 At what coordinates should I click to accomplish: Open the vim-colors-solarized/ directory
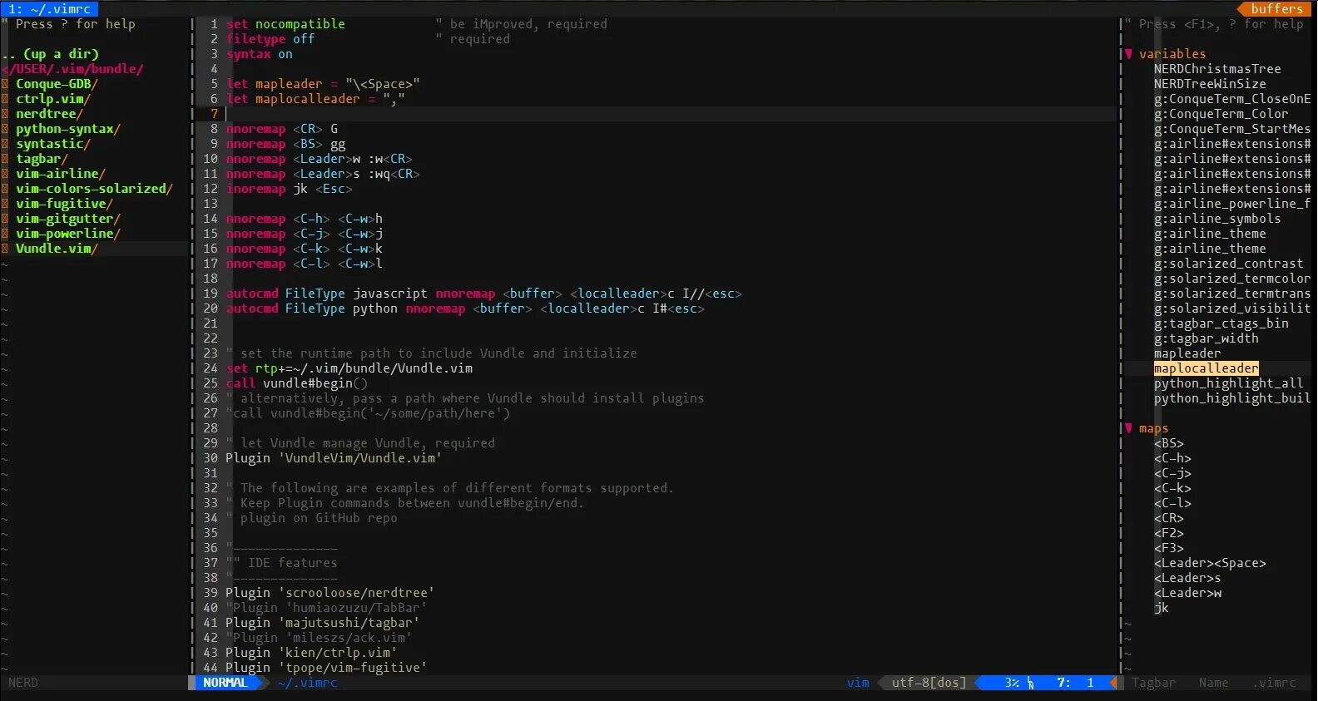click(x=94, y=189)
